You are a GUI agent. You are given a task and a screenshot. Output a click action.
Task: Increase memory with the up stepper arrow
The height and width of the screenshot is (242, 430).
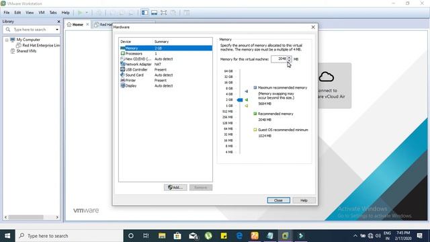click(x=289, y=57)
